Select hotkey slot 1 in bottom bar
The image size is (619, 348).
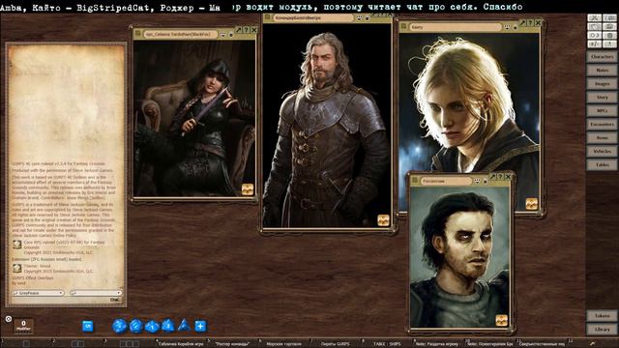(x=26, y=344)
